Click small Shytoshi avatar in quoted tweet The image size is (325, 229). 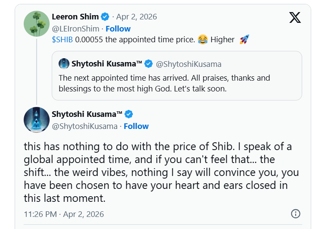[64, 64]
